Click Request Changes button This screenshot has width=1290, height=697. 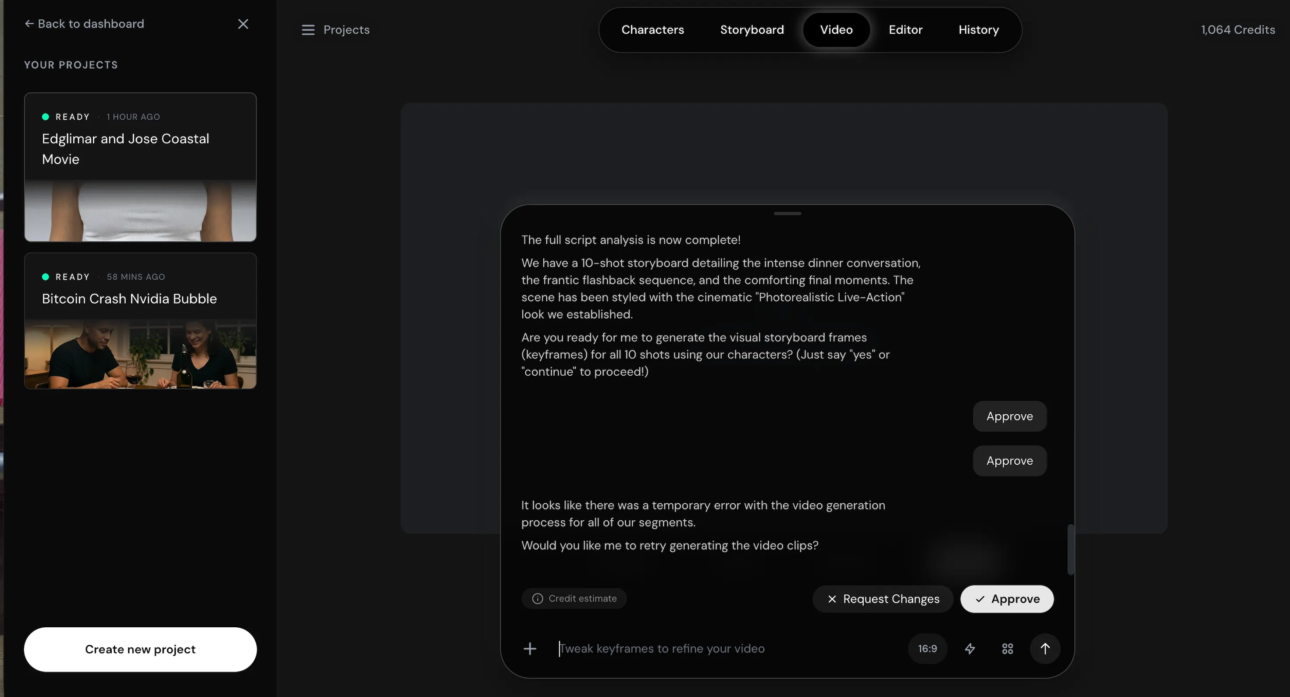point(882,599)
